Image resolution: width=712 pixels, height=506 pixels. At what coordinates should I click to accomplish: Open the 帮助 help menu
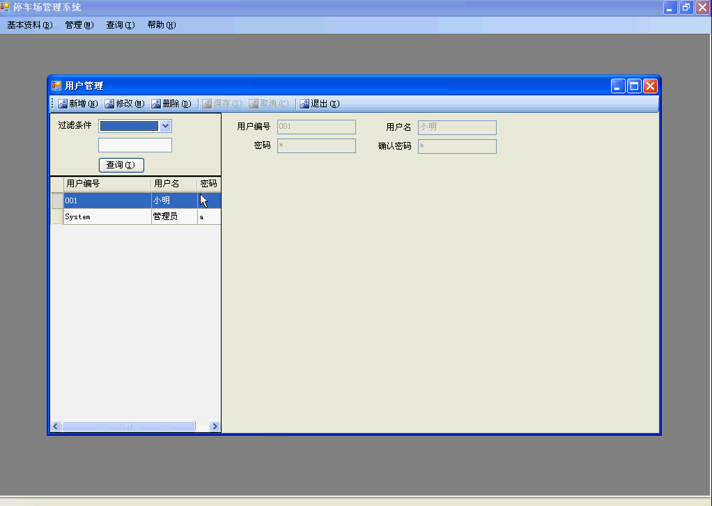pos(161,25)
